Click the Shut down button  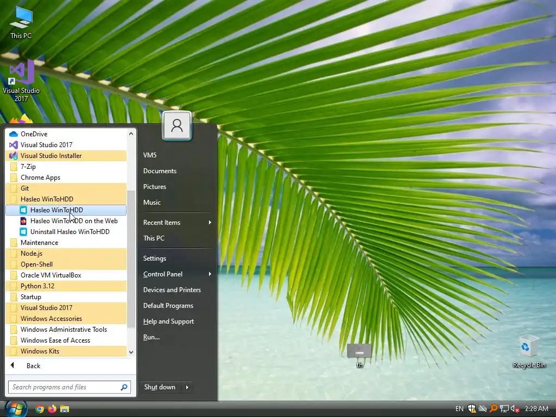160,387
